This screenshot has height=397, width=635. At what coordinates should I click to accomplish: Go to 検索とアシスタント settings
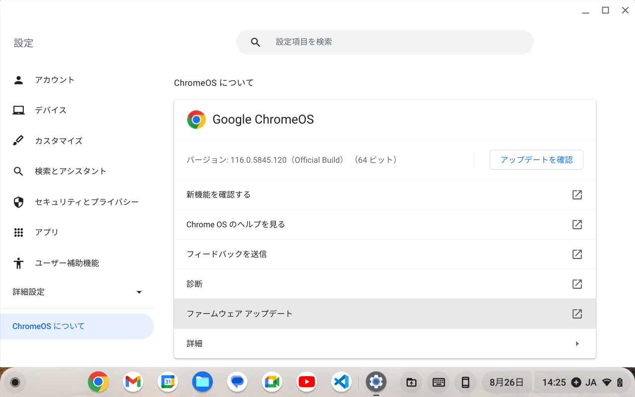[77, 171]
